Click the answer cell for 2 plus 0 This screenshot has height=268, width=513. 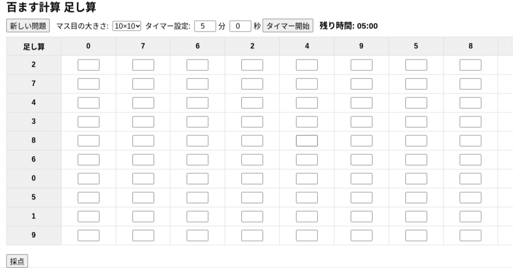click(x=89, y=64)
